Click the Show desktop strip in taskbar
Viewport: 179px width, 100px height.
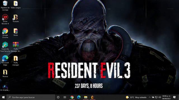pyautogui.click(x=178, y=97)
